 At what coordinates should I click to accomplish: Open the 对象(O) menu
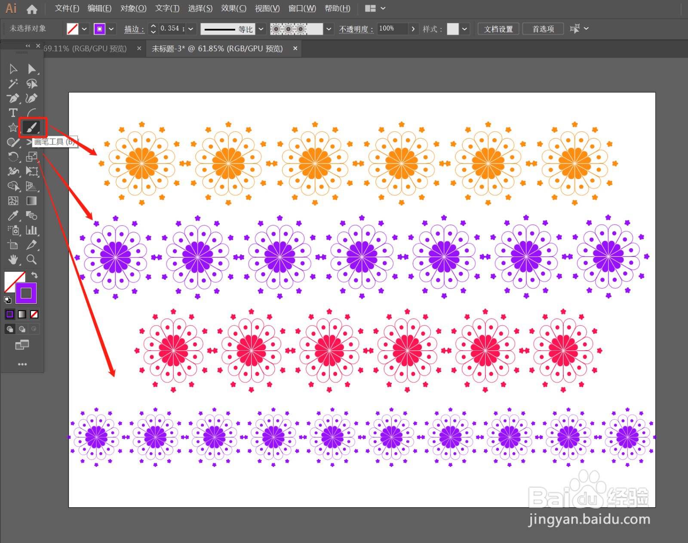133,8
